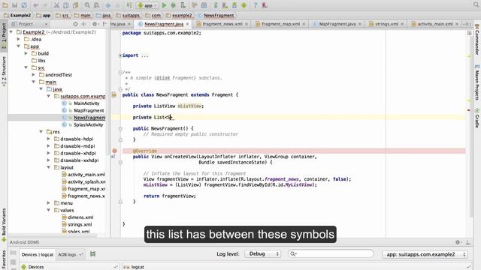Screen dimensions: 481x270
Task: Open Build Variants side panel
Action: [4, 225]
